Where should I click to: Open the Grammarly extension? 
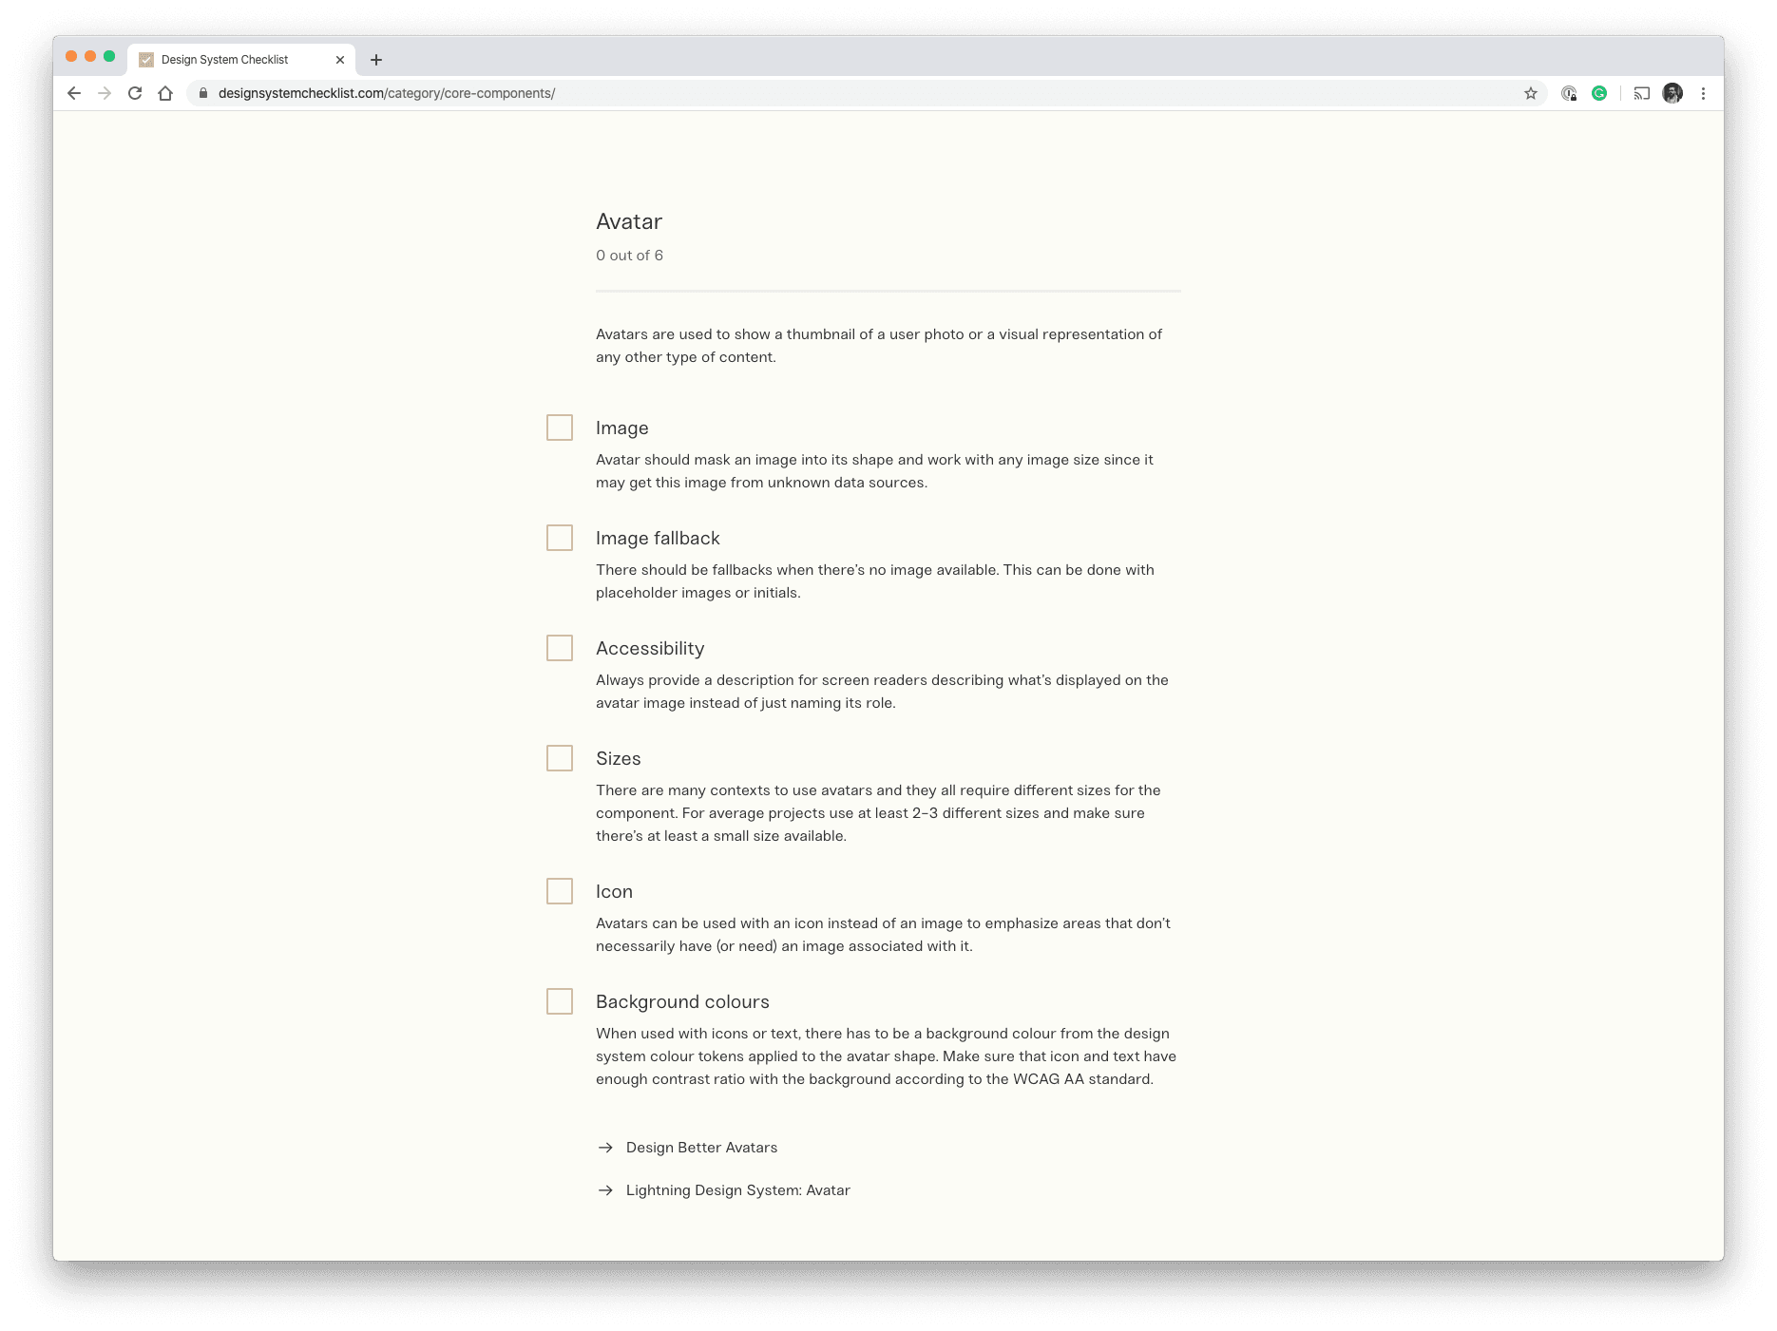1599,93
